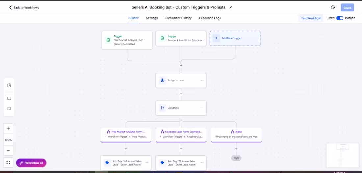This screenshot has height=173, width=362.
Task: Add New Trigger
Action: coord(235,38)
